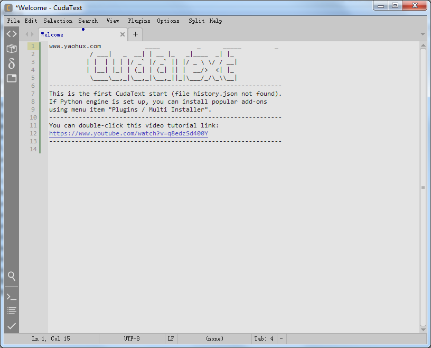The image size is (431, 348).
Task: Show the Validate checkmark panel
Action: pyautogui.click(x=11, y=326)
